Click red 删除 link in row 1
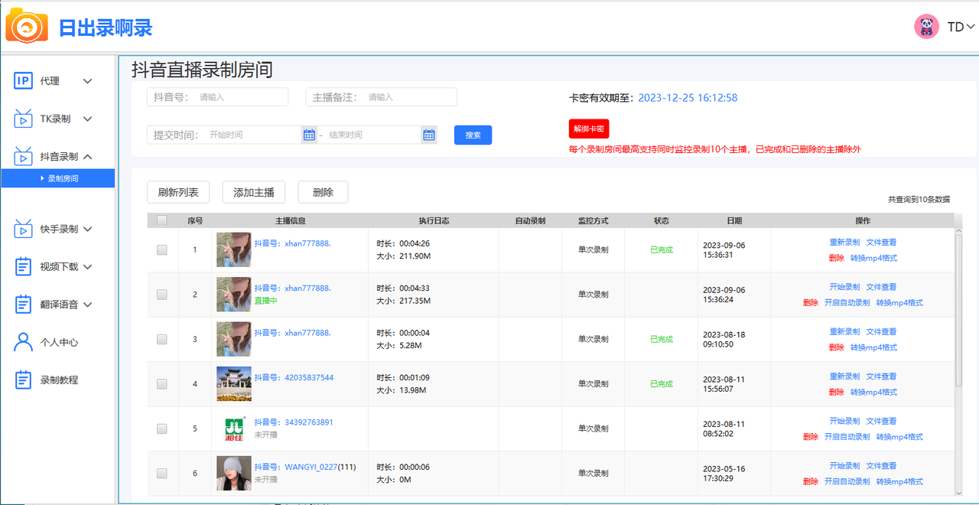 (x=836, y=258)
